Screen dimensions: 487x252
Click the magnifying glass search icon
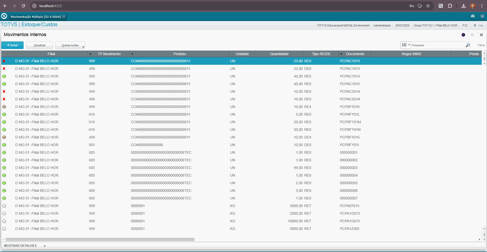click(x=467, y=45)
